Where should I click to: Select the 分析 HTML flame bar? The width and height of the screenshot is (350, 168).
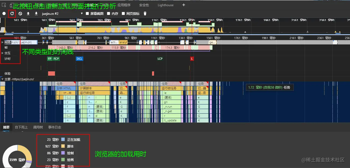pyautogui.click(x=66, y=88)
